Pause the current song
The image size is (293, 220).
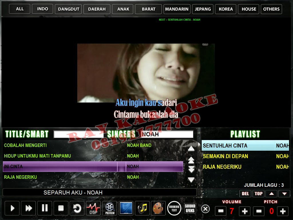pyautogui.click(x=45, y=208)
